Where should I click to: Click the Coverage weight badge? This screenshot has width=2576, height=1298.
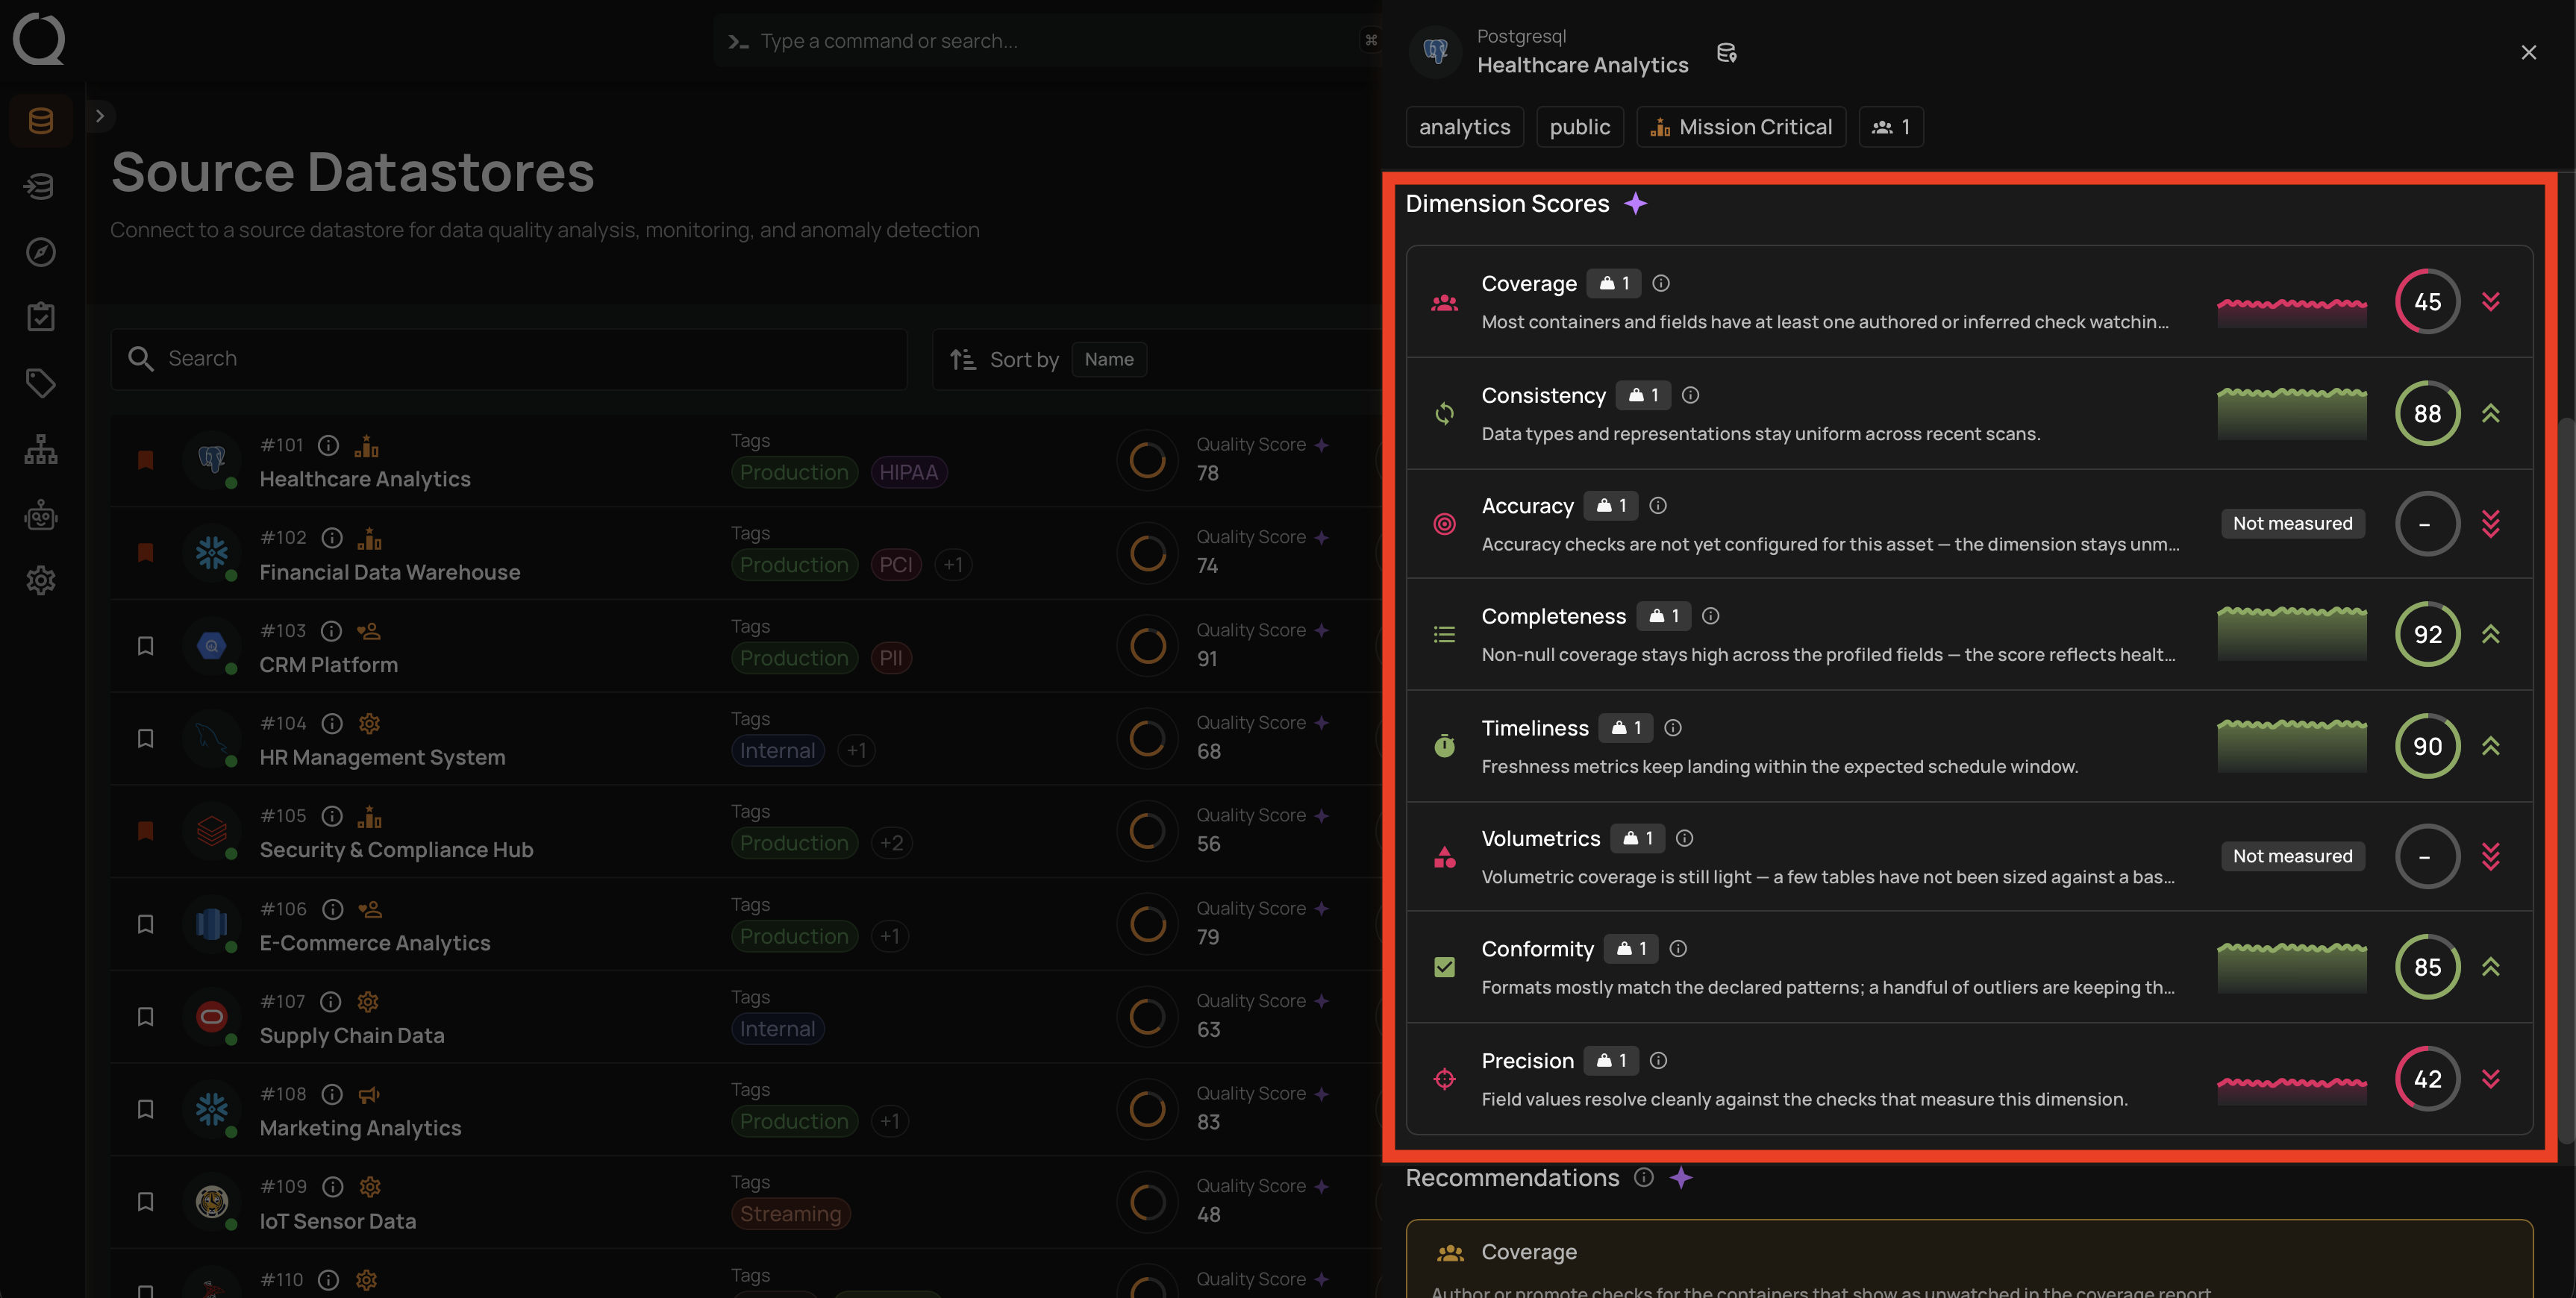tap(1614, 284)
